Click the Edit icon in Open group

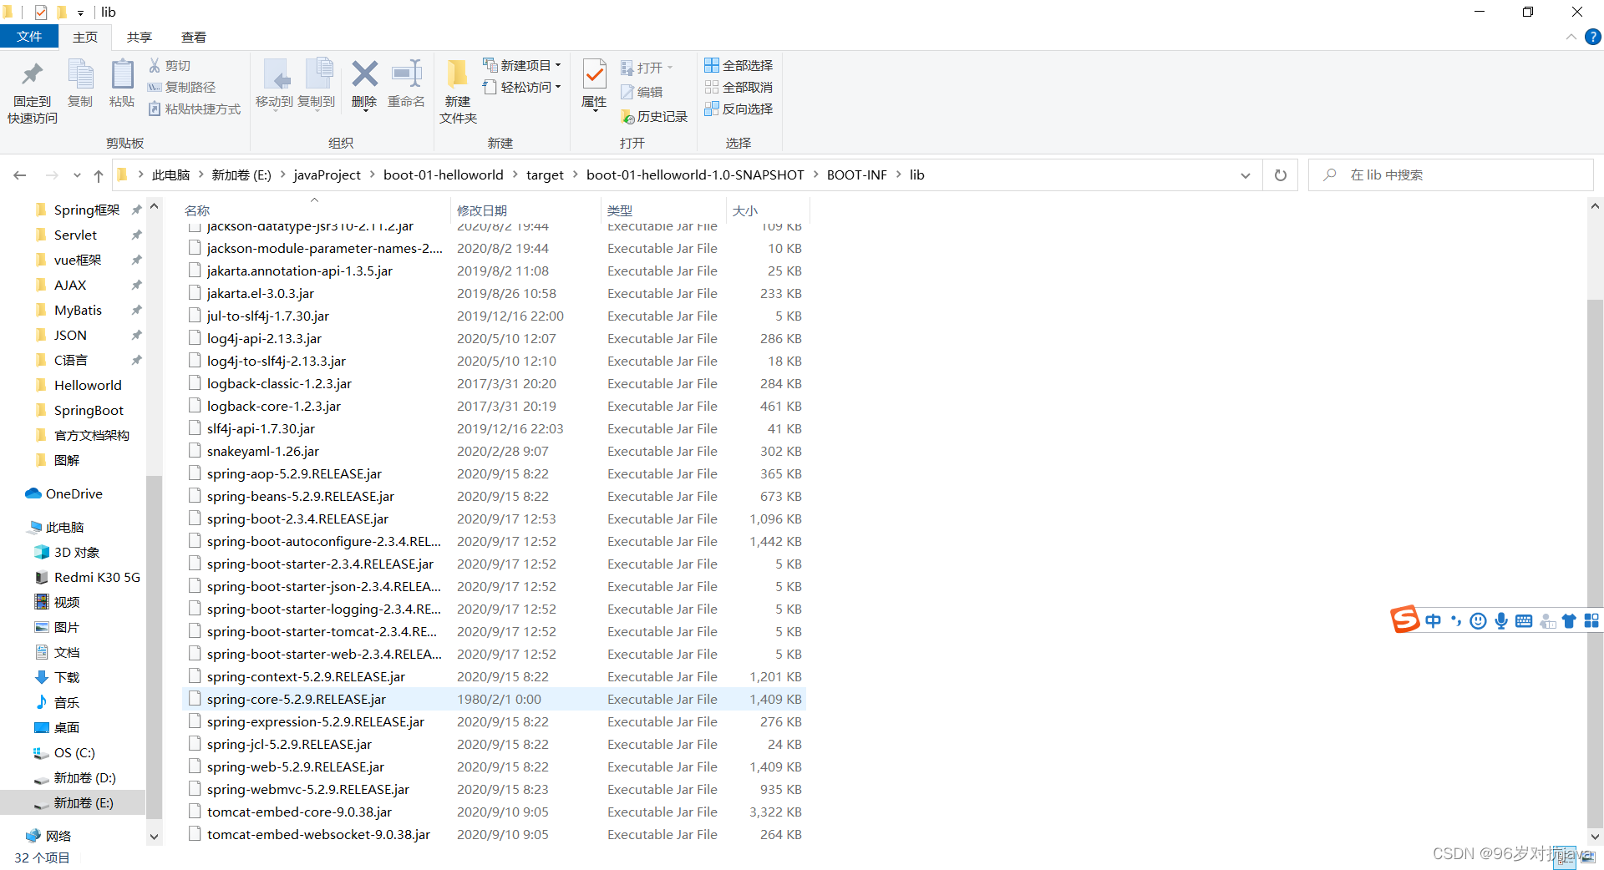(x=627, y=92)
